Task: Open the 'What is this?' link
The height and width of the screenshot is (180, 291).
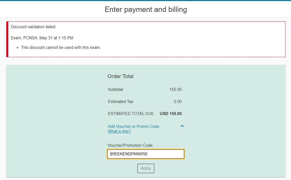Action: pos(119,131)
